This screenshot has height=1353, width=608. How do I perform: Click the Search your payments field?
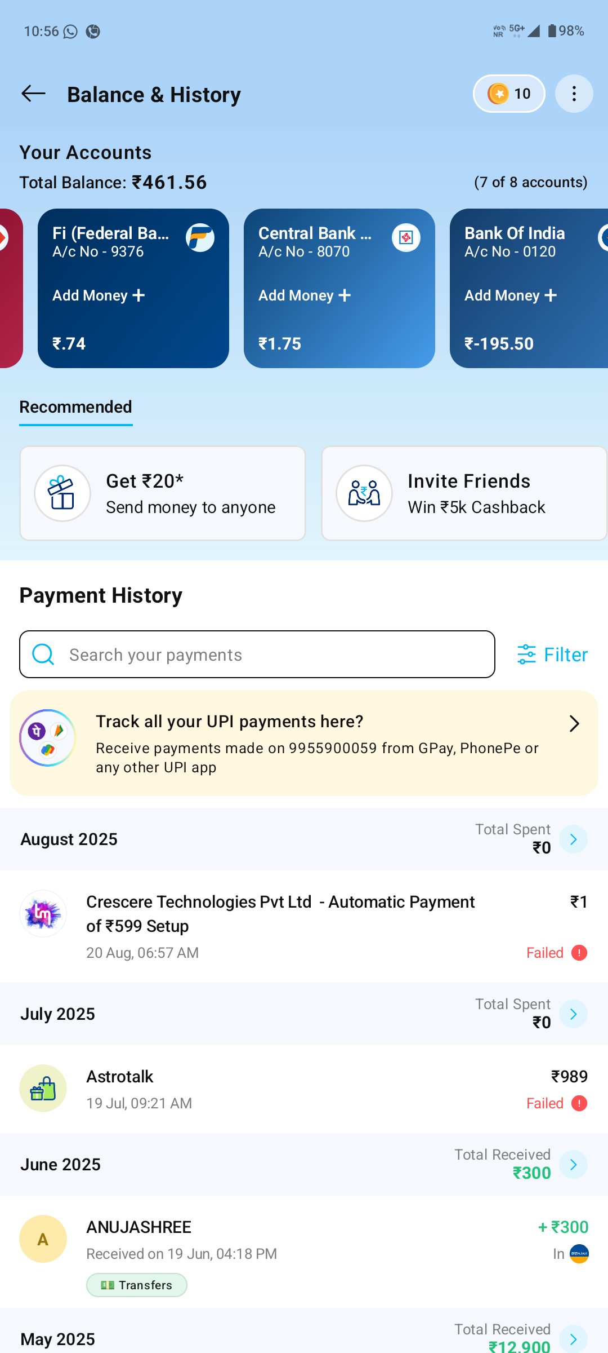(x=257, y=655)
